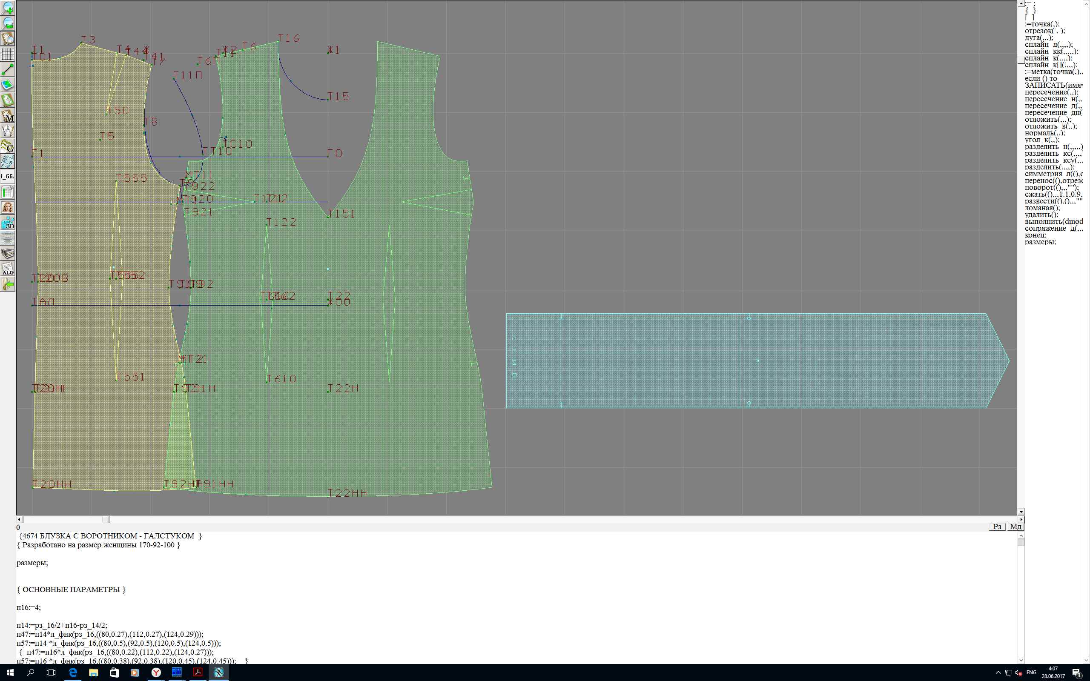Click the horizontal scrollbar thumb under canvas
Screen dimensions: 1090x681
[106, 519]
